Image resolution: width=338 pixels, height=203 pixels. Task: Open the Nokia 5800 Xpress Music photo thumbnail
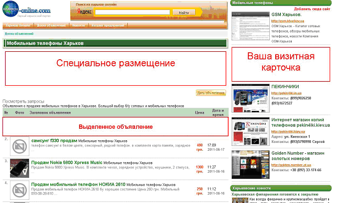tap(19, 168)
